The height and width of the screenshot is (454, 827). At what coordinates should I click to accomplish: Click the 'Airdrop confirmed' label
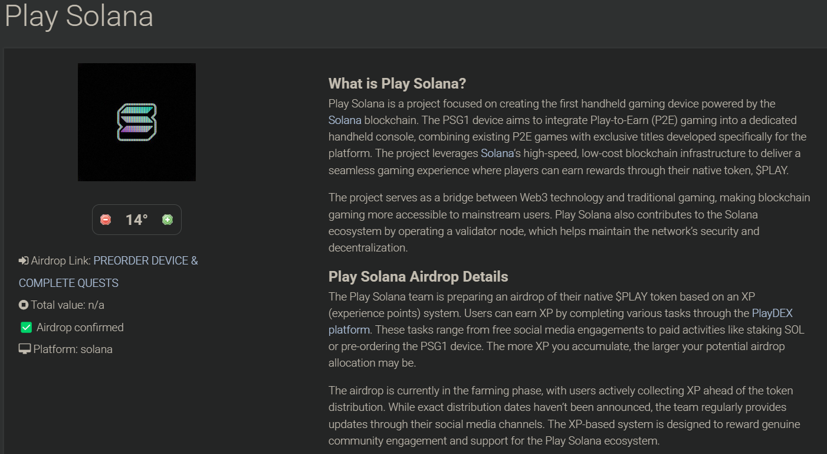80,327
